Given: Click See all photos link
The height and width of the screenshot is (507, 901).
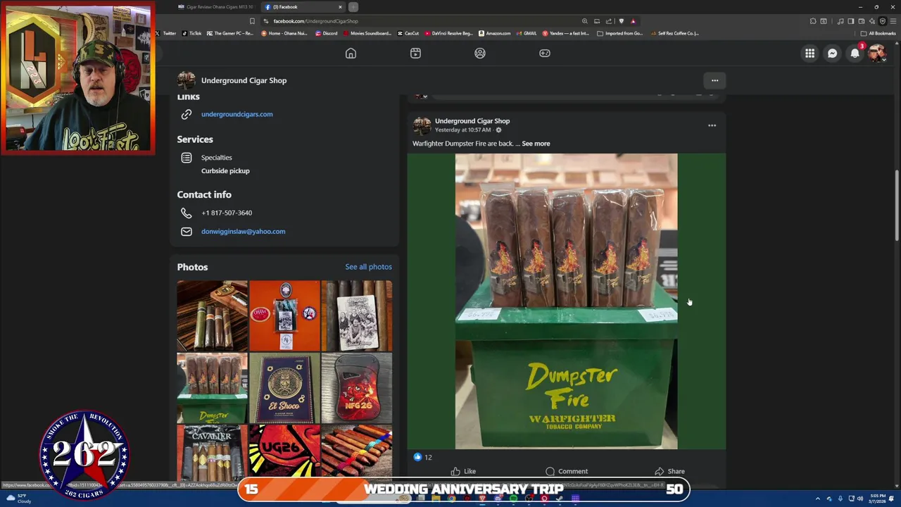Looking at the screenshot, I should pyautogui.click(x=368, y=267).
